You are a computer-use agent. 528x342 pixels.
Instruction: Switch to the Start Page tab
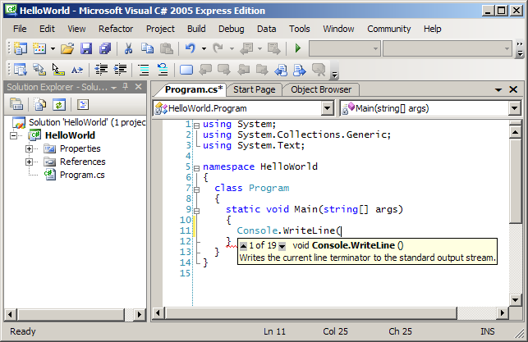point(255,89)
